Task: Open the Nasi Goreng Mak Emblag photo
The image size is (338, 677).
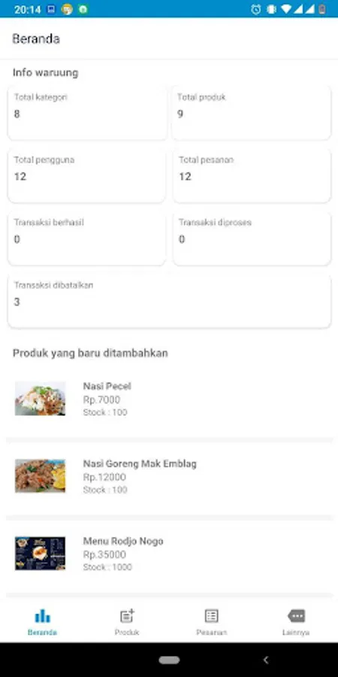Action: click(x=40, y=476)
